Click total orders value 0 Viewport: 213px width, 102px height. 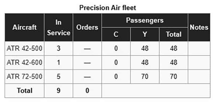click(87, 91)
